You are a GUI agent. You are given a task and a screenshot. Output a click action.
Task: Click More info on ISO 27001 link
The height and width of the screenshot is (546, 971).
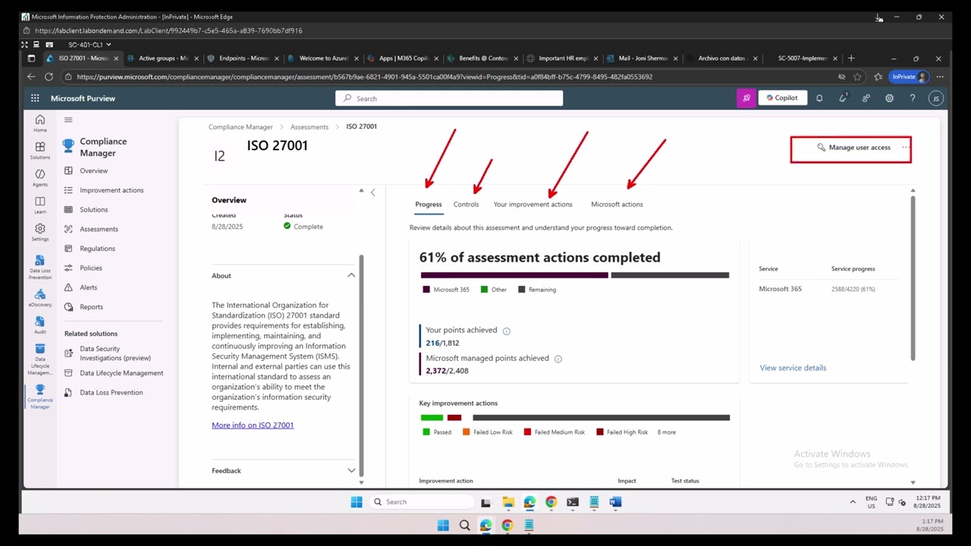coord(253,425)
